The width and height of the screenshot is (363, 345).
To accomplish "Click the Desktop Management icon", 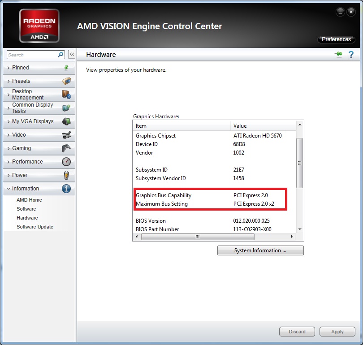I will coord(66,95).
